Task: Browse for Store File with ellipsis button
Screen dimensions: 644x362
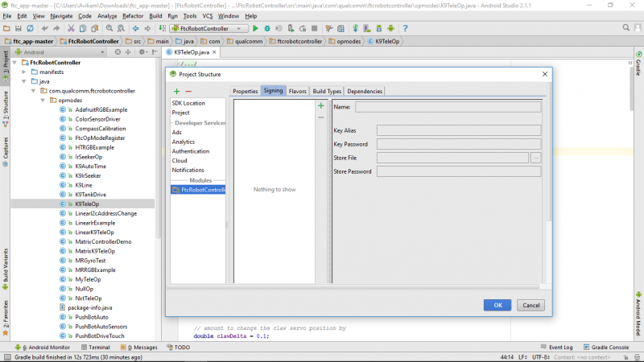Action: click(x=536, y=158)
